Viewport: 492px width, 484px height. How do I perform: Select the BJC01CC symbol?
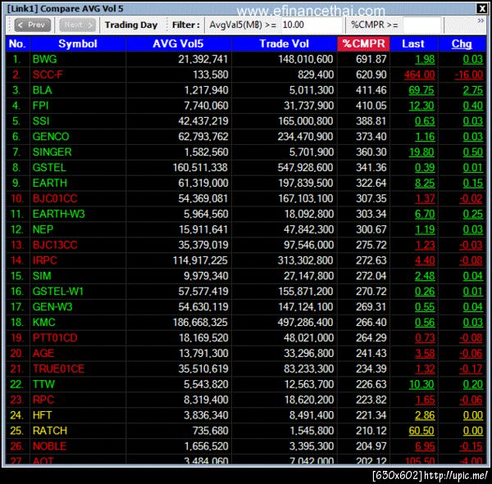tap(55, 198)
